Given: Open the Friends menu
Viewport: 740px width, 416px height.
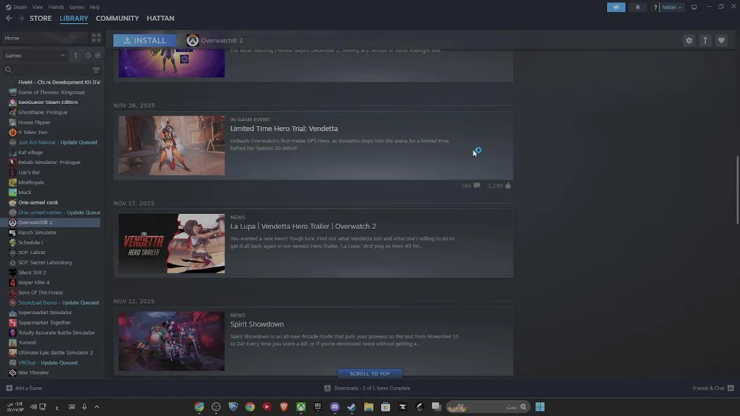Looking at the screenshot, I should click(56, 7).
